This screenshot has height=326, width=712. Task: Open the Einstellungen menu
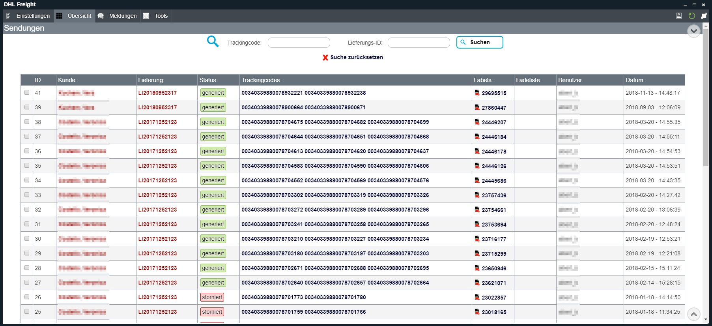[x=28, y=16]
